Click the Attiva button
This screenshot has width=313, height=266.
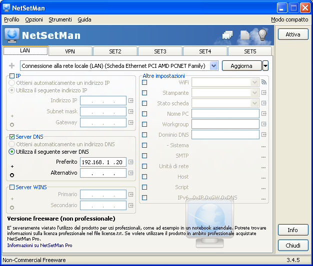coord(293,34)
